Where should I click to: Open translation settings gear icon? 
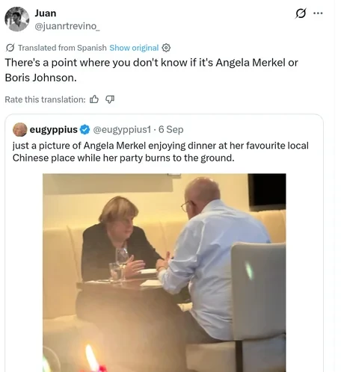pyautogui.click(x=166, y=48)
